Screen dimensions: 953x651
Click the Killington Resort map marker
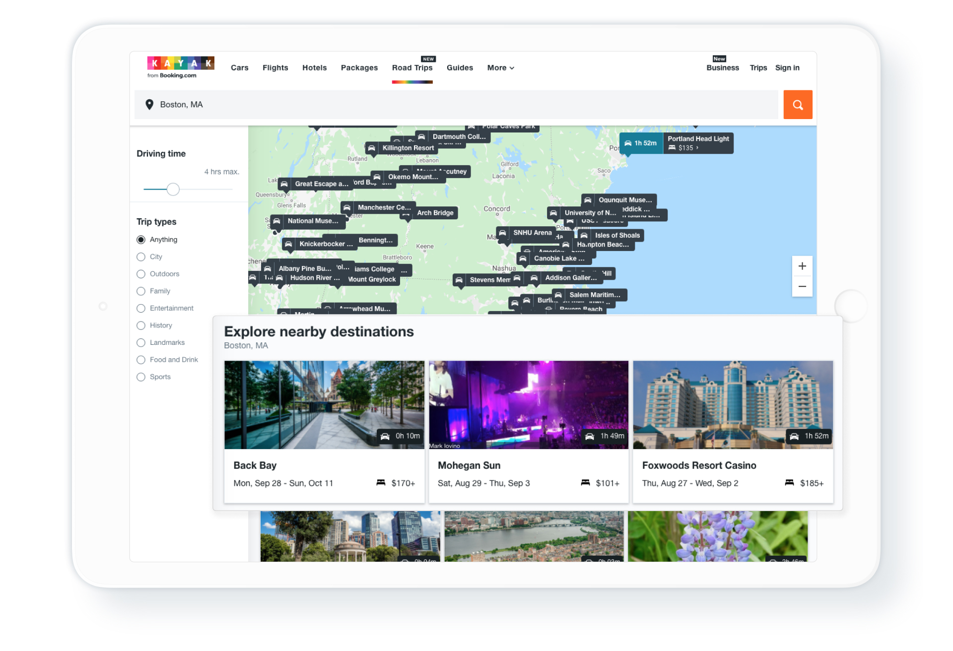tap(402, 148)
